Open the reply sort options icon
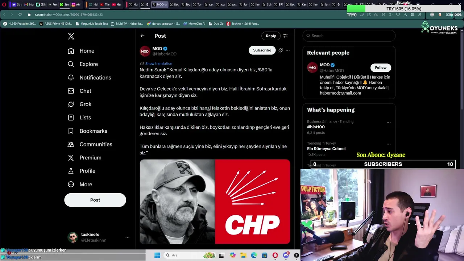The image size is (464, 261). click(285, 36)
